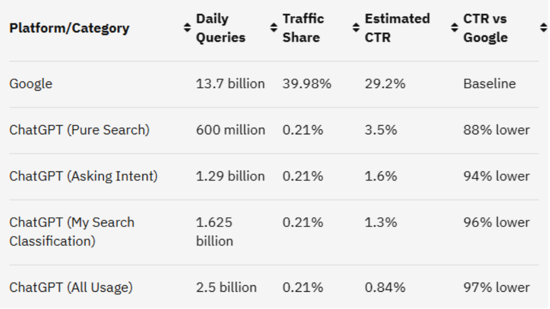Select the Daily Queries column header
This screenshot has height=309, width=550.
221,28
